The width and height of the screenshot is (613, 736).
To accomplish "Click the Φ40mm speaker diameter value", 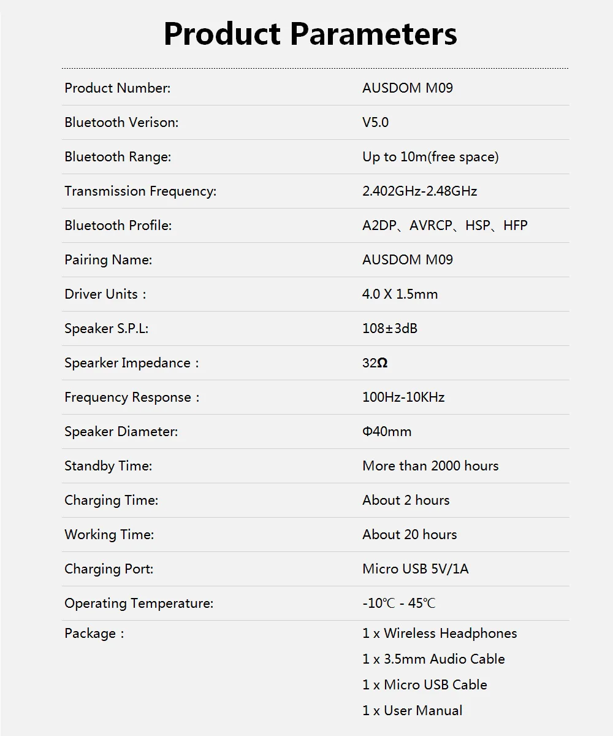I will coord(387,431).
